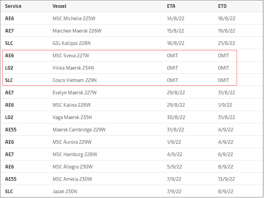Click the ETD column header
Screen dimensions: 264x198
click(x=222, y=6)
